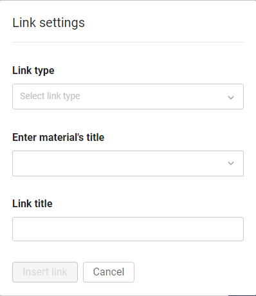Dismiss the Link settings dialog with Cancel
The width and height of the screenshot is (256, 296).
109,272
